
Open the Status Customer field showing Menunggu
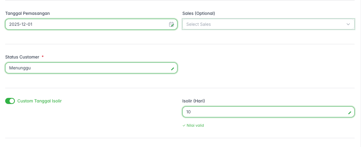pos(91,68)
